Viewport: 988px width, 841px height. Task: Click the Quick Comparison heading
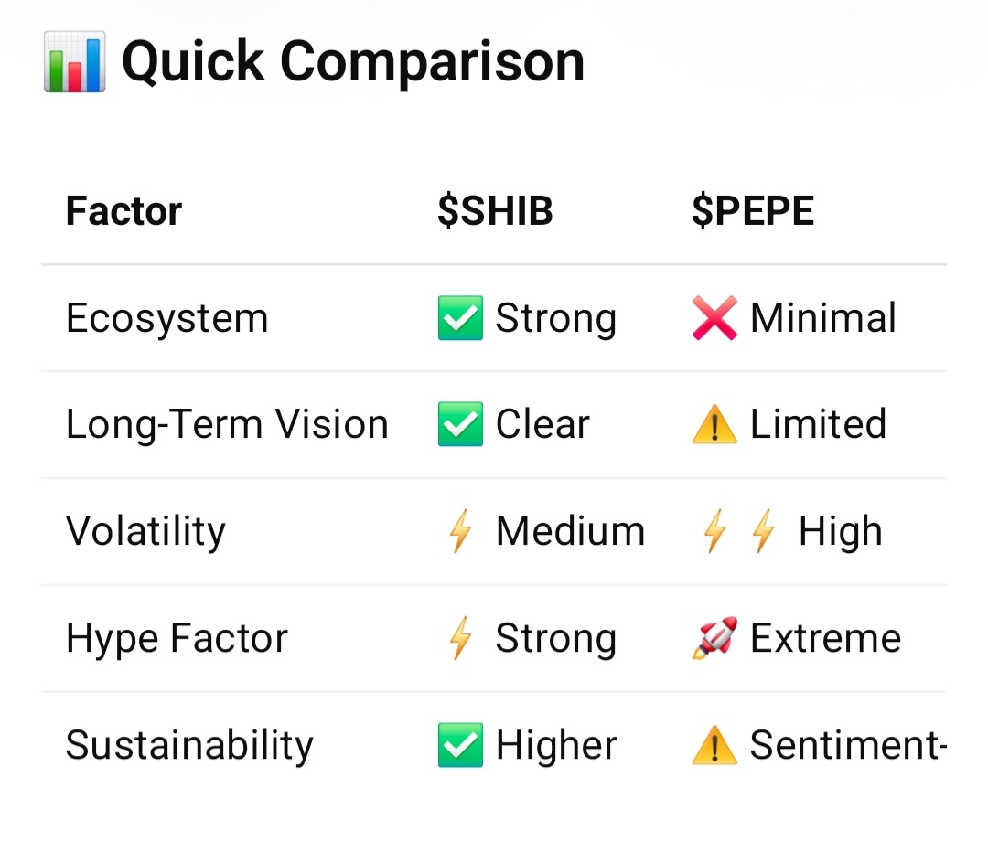click(x=353, y=62)
